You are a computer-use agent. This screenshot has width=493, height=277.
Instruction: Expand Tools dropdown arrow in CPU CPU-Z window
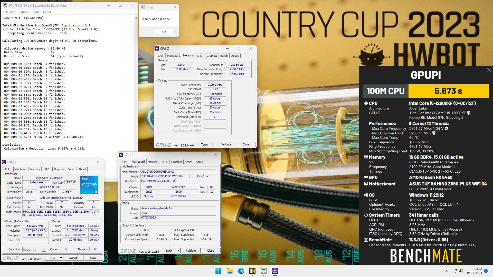[61, 258]
